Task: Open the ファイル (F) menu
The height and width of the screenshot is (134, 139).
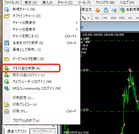Action: [12, 3]
